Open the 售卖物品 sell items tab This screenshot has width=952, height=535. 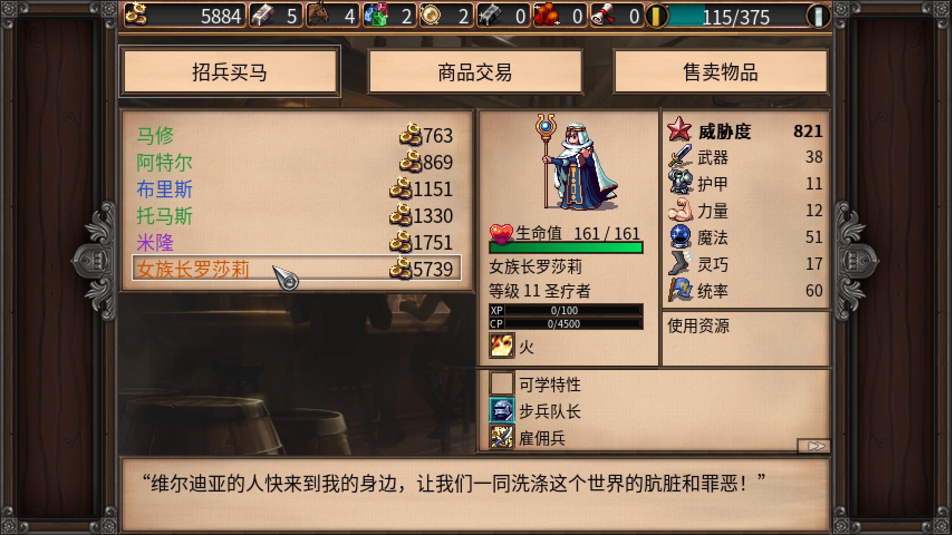(720, 72)
